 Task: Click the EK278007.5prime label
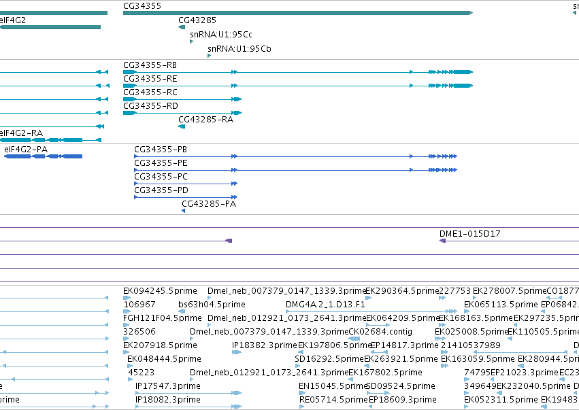tap(510, 291)
